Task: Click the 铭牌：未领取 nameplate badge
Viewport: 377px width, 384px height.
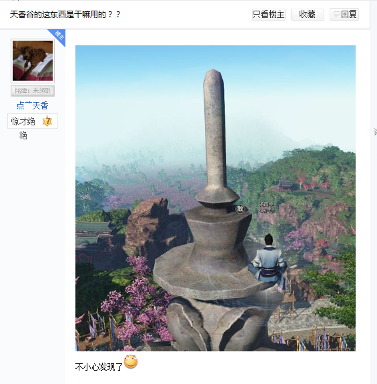Action: [x=33, y=91]
